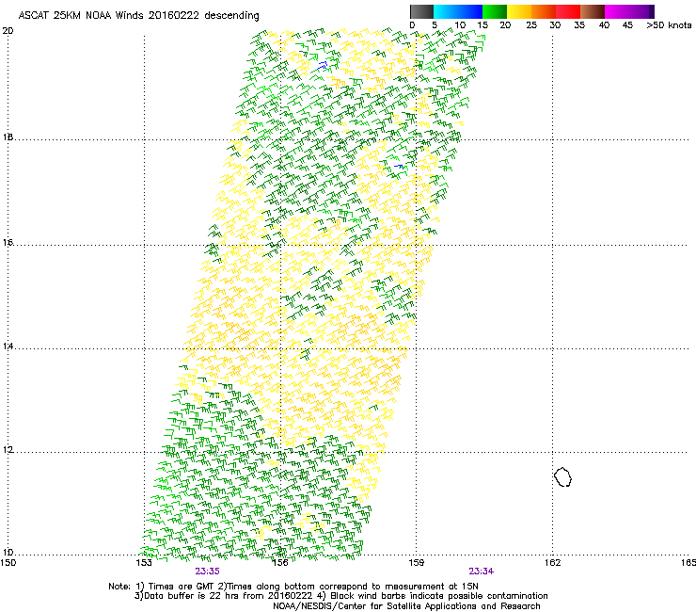Click the brown 35-40 knots color segment
Viewport: 696px width, 612px height.
(x=593, y=11)
